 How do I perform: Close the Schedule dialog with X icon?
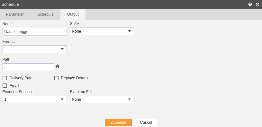pos(257,4)
